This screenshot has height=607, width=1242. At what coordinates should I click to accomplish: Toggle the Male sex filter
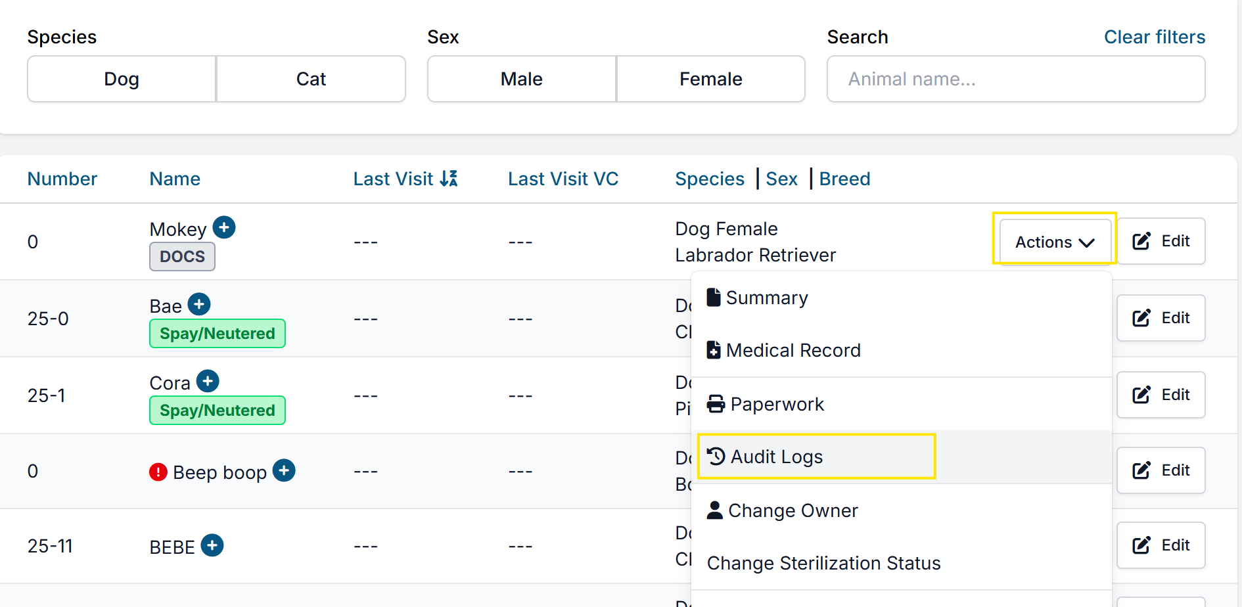(x=521, y=79)
